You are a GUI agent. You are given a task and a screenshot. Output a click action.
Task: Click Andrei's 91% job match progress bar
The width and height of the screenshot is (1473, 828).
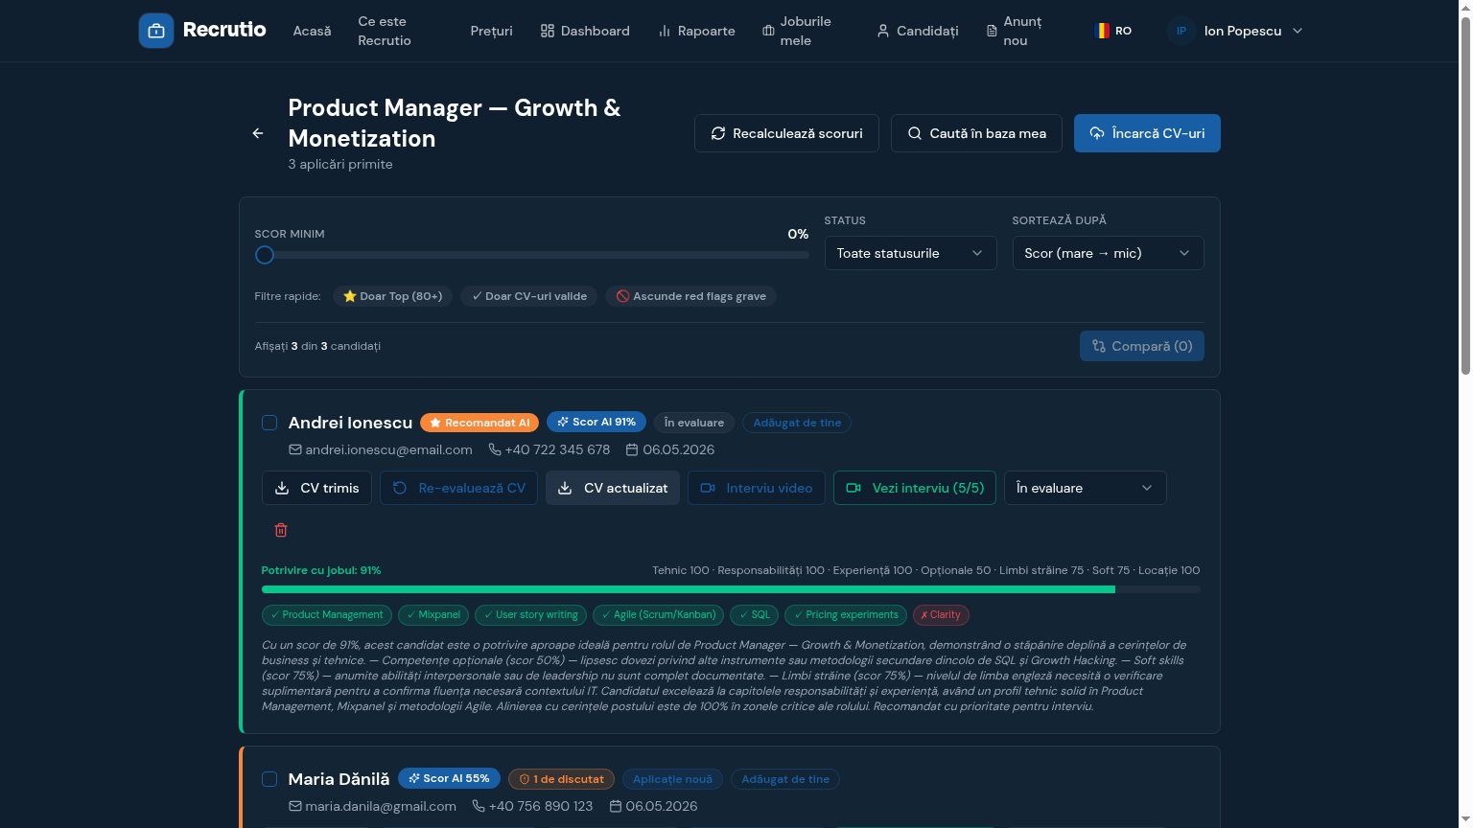[x=731, y=589]
